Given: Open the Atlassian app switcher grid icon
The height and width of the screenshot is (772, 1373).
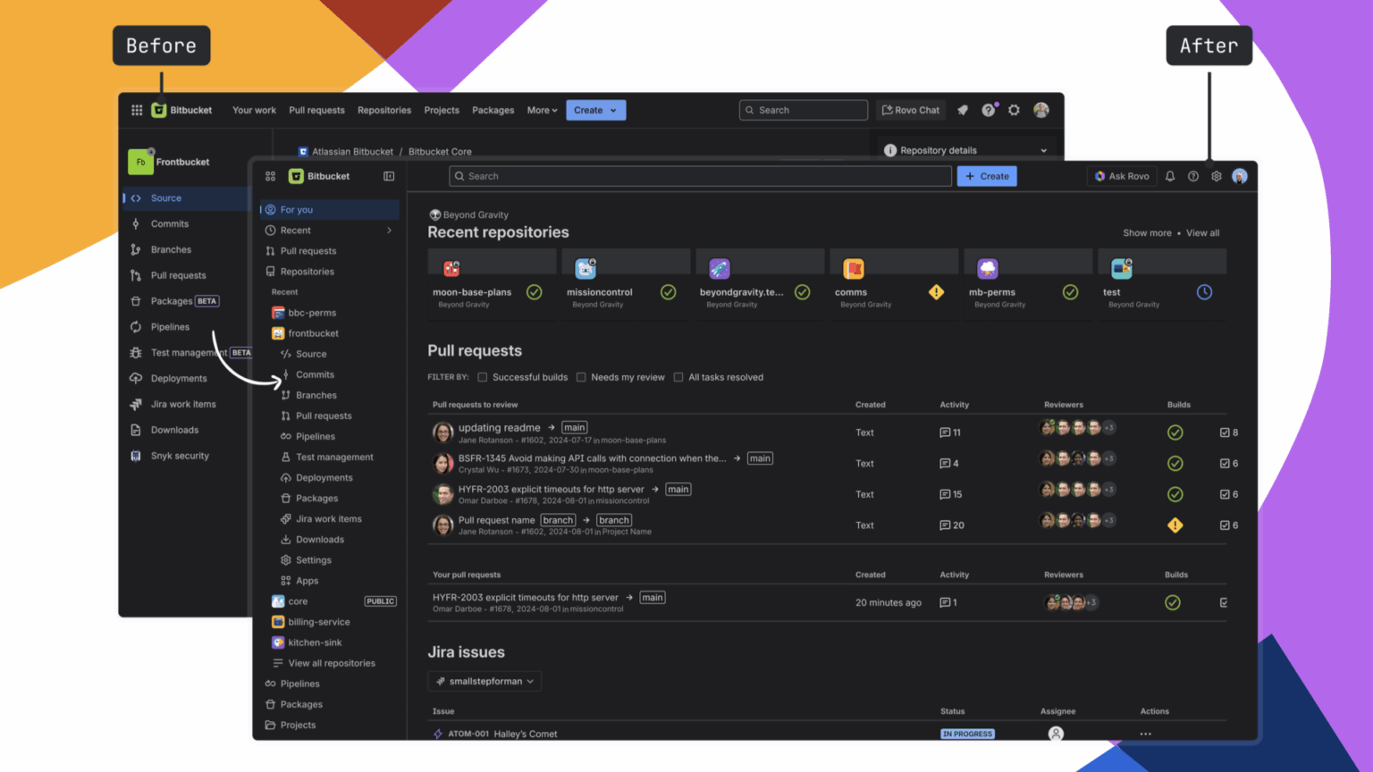Looking at the screenshot, I should (136, 110).
